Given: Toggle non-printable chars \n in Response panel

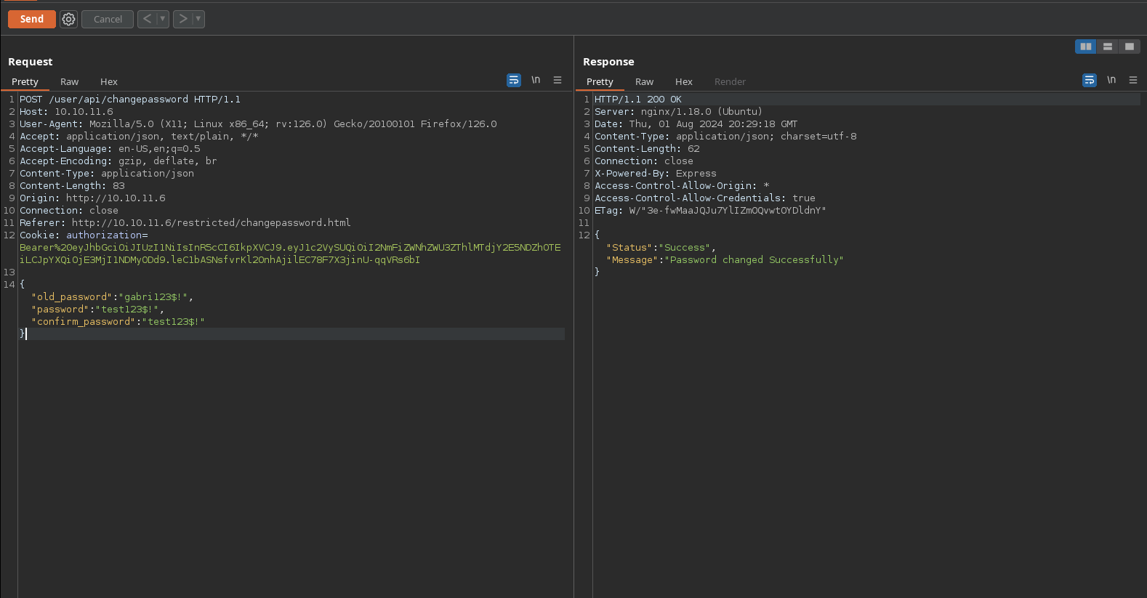Looking at the screenshot, I should [1111, 80].
